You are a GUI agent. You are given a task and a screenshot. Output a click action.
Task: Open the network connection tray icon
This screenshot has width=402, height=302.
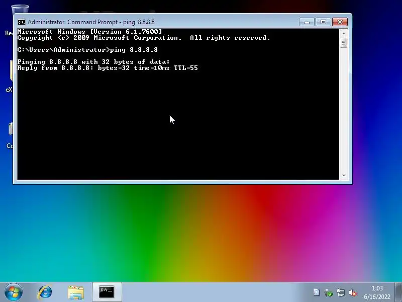point(341,292)
